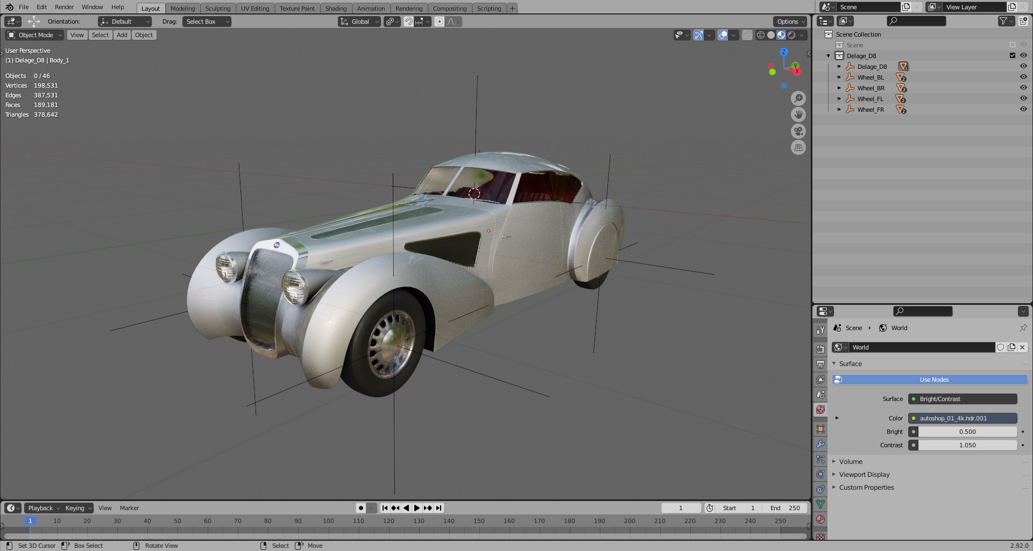Open the Object properties orange square icon
1033x551 pixels.
tap(820, 429)
